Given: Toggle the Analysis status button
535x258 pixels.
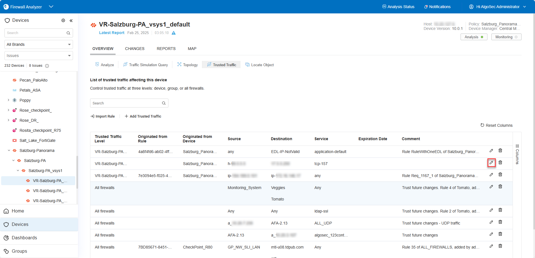Looking at the screenshot, I should coord(474,37).
